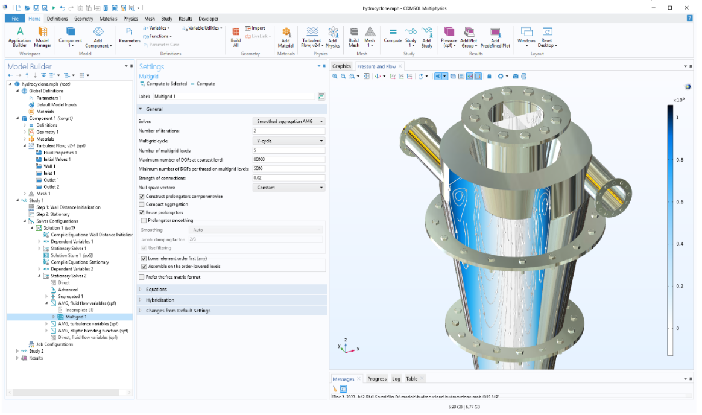Edit the Label field Multigrid 1
The width and height of the screenshot is (702, 415).
pyautogui.click(x=234, y=97)
